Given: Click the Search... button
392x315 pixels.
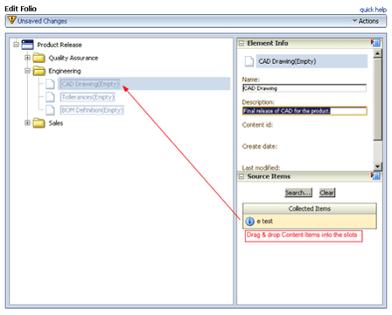Looking at the screenshot, I should (298, 192).
